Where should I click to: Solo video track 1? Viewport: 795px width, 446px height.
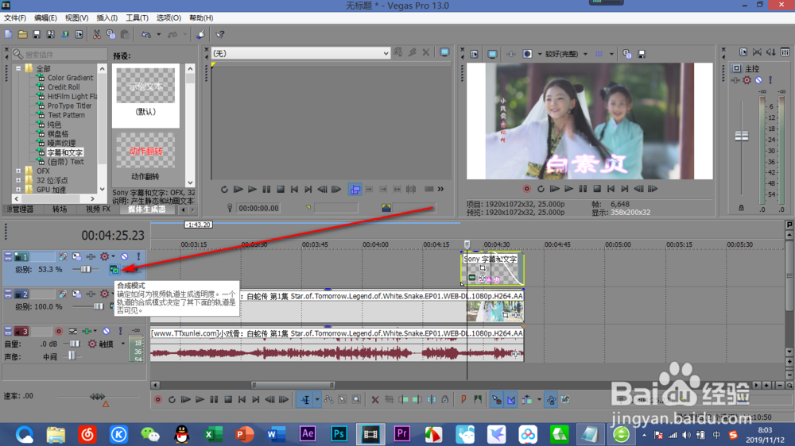pos(138,256)
